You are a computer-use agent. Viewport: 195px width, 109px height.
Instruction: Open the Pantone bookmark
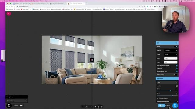click(x=17, y=9)
